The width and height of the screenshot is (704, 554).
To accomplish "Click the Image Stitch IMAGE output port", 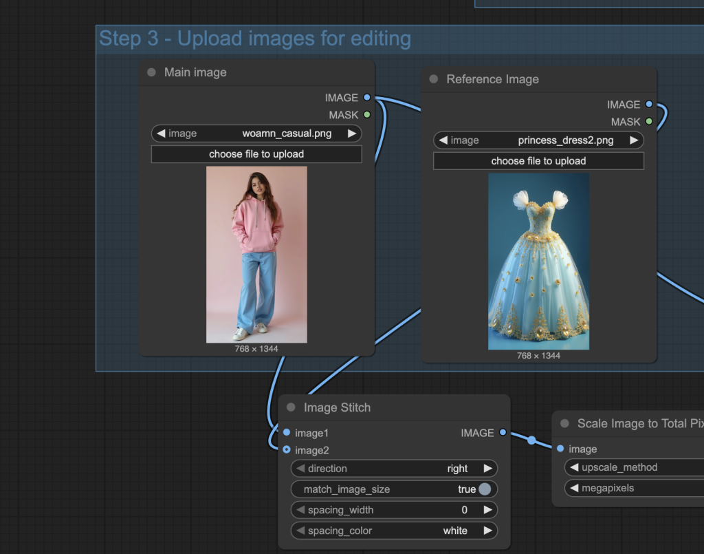I will (503, 433).
